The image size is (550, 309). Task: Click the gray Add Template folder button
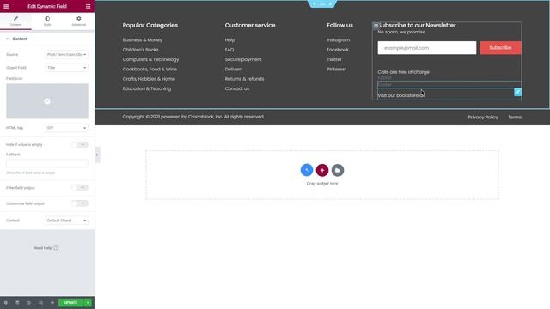click(x=338, y=170)
